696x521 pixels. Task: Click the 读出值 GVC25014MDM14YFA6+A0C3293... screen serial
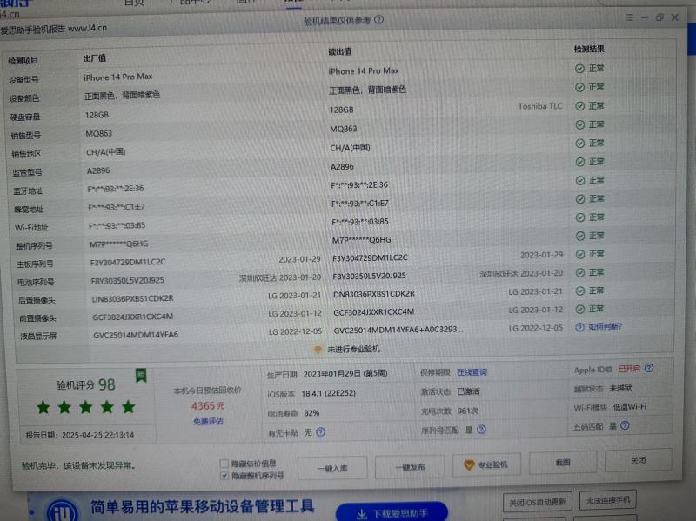pos(398,330)
